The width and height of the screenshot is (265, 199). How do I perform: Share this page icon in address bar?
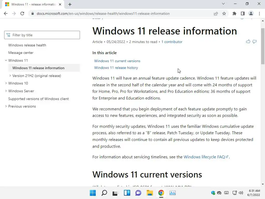pos(216,13)
